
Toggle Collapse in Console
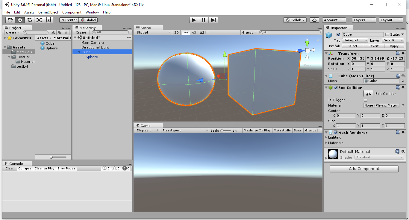25,168
